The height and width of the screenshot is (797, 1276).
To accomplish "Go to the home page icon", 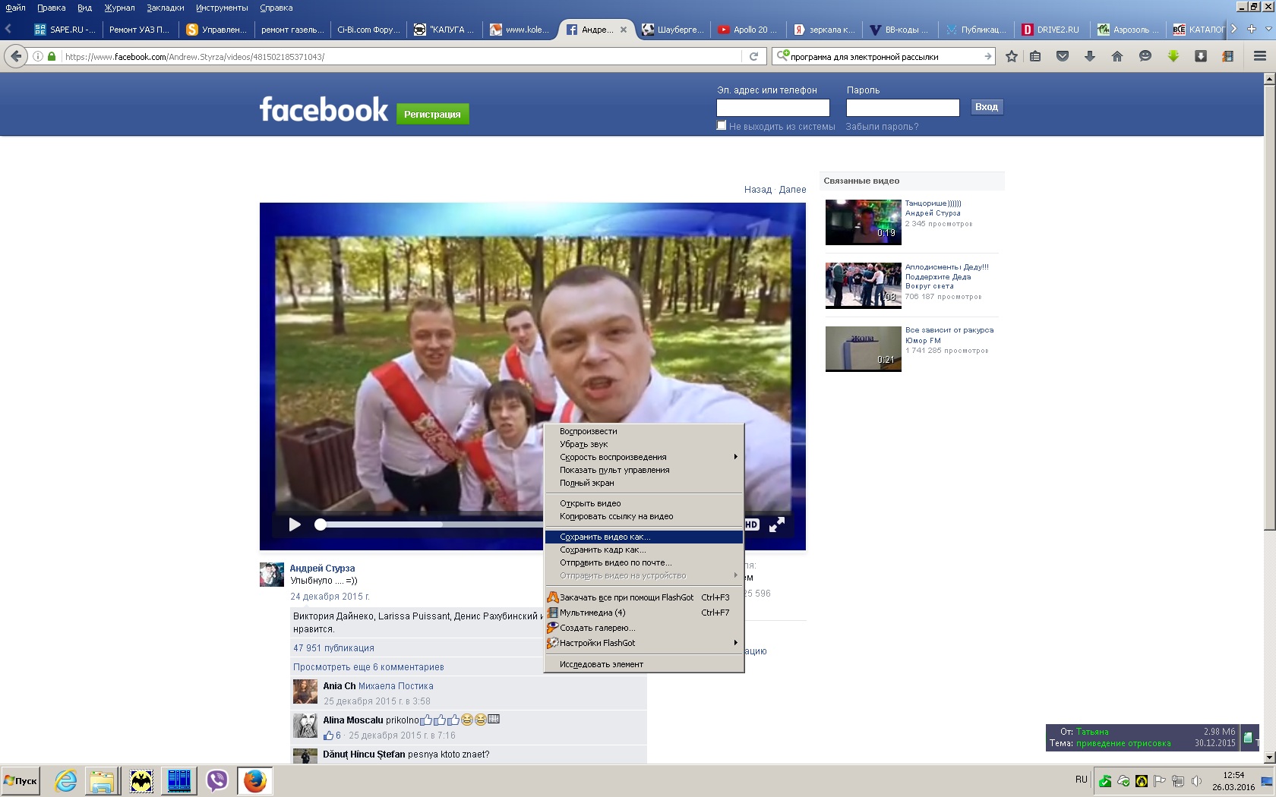I will point(1117,56).
